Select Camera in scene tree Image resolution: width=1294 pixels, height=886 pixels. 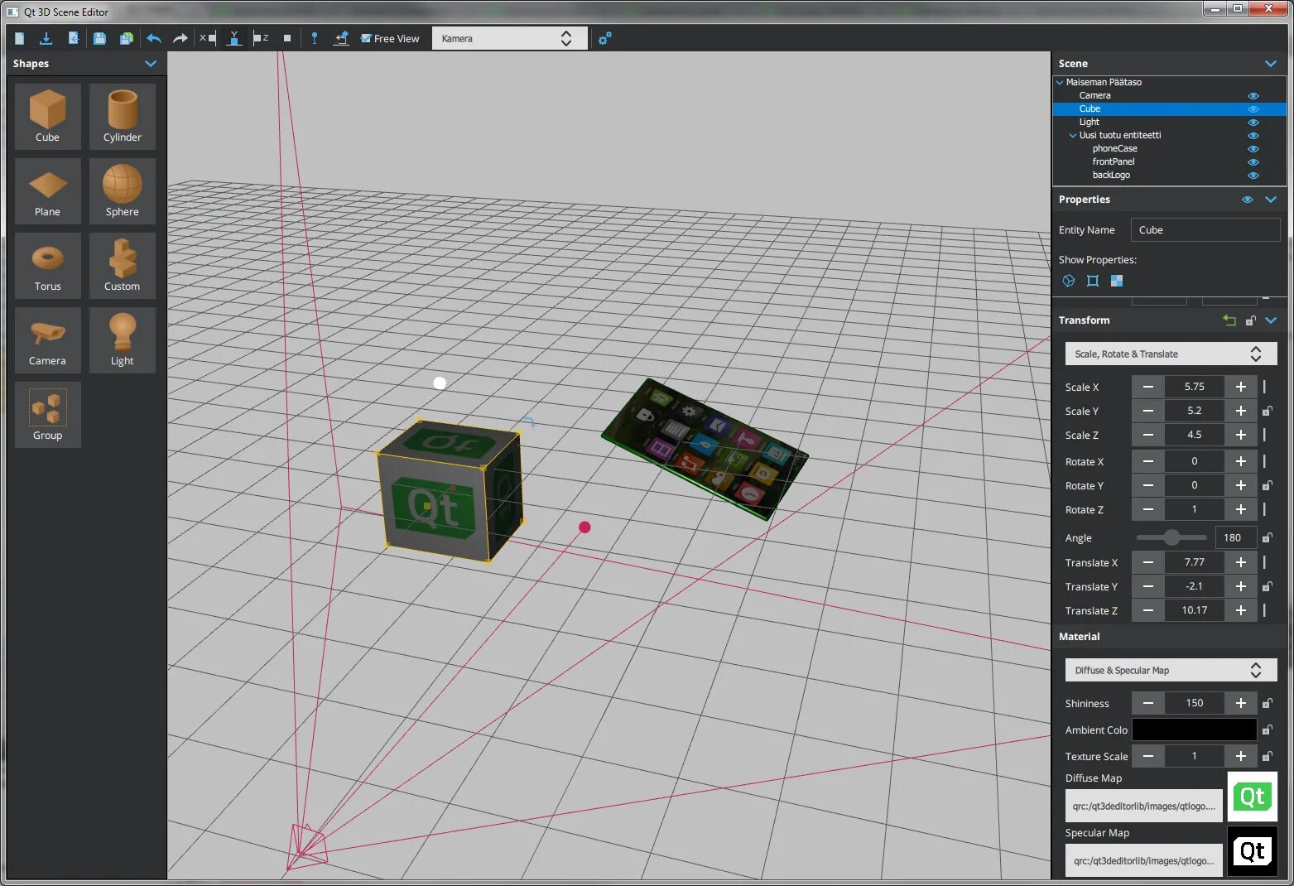click(1094, 96)
